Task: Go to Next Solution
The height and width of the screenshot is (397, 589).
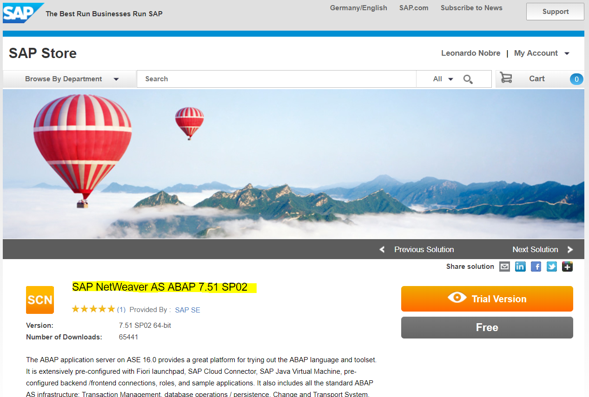Action: coord(543,249)
